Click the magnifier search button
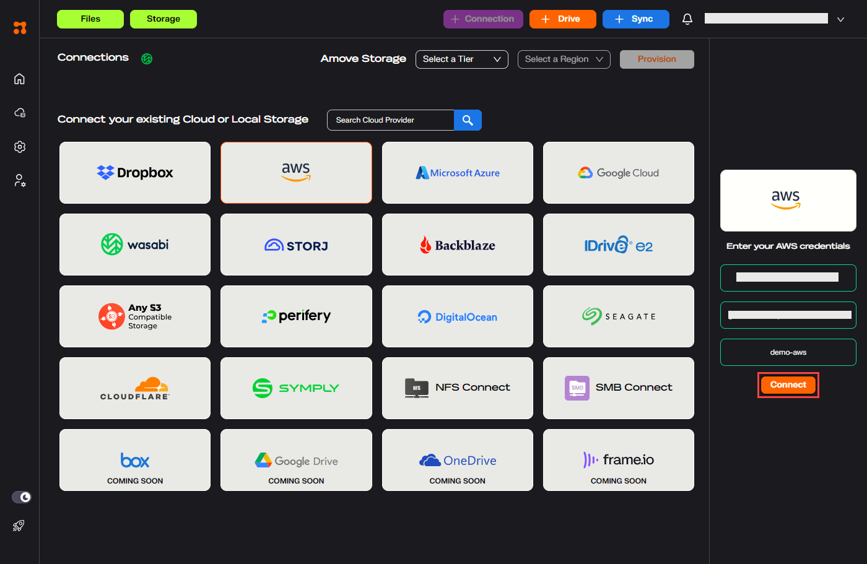This screenshot has height=564, width=867. tap(468, 120)
